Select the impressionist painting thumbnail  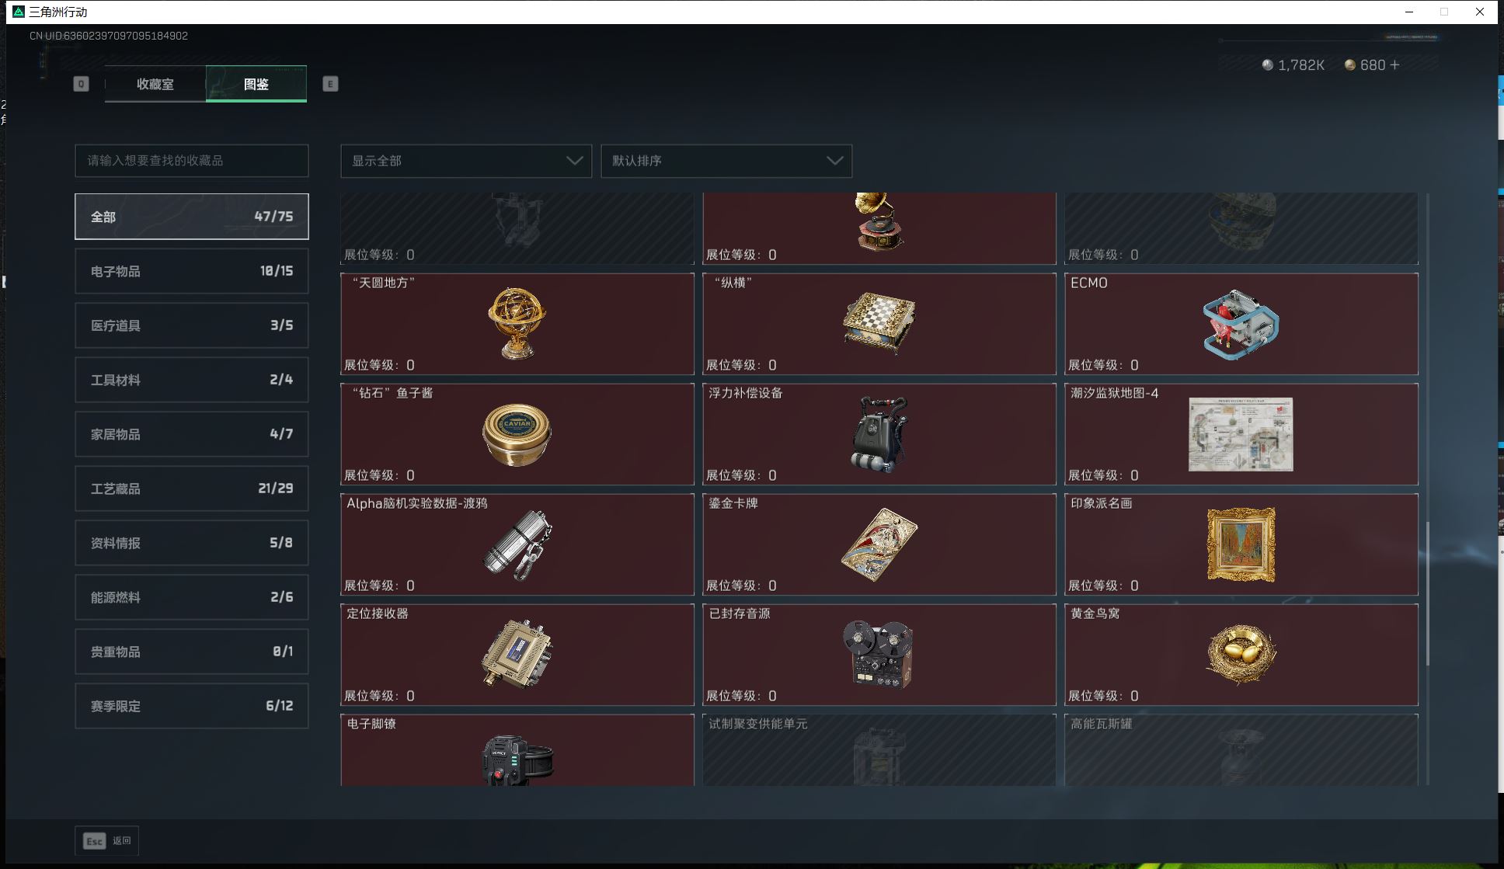pos(1241,544)
